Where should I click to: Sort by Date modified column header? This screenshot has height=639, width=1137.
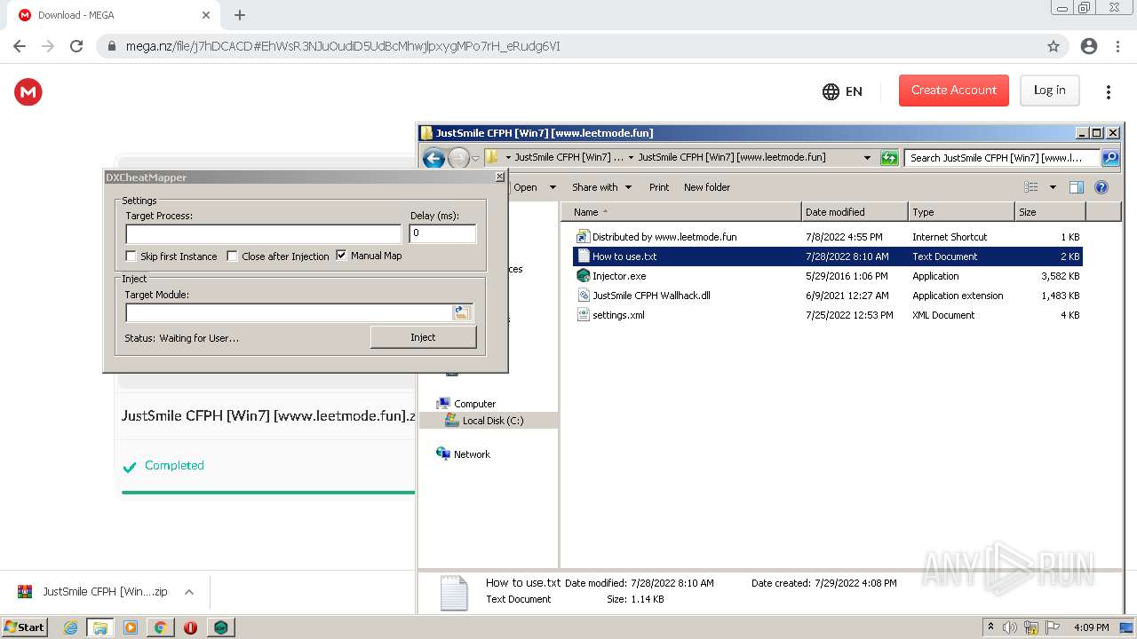(x=855, y=212)
